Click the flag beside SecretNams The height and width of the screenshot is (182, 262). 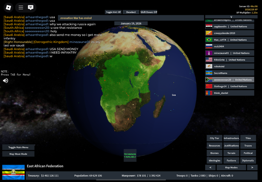coord(209,73)
